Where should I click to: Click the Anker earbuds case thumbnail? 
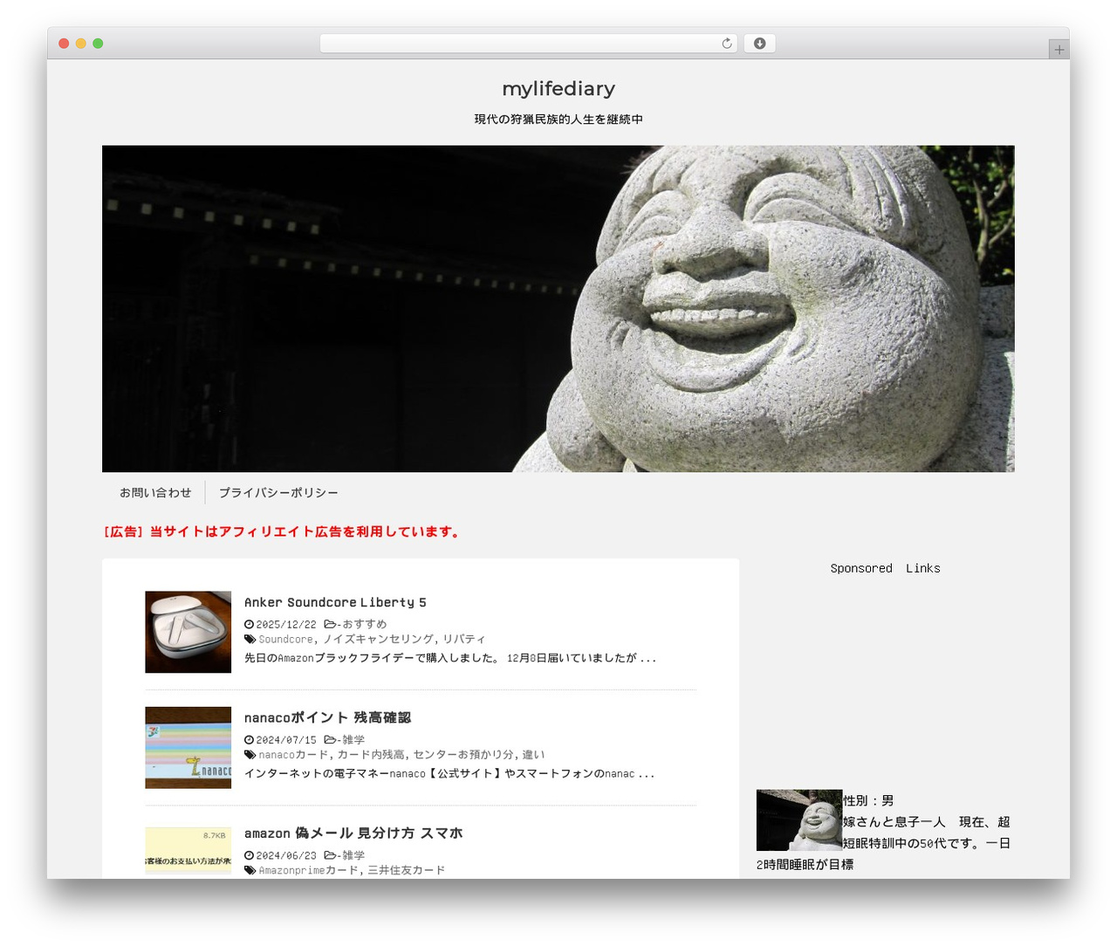click(188, 632)
